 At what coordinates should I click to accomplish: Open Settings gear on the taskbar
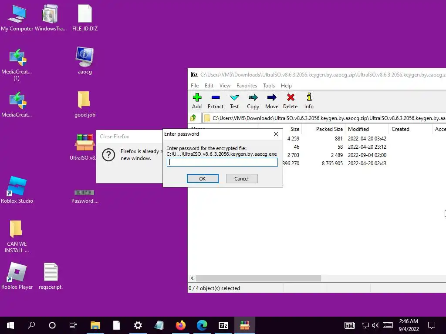tap(138, 325)
